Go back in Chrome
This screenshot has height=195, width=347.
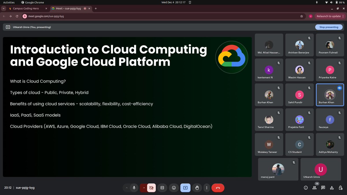coord(4,16)
